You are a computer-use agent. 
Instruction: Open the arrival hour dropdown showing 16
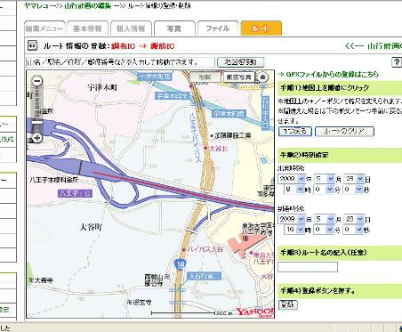[x=293, y=230]
